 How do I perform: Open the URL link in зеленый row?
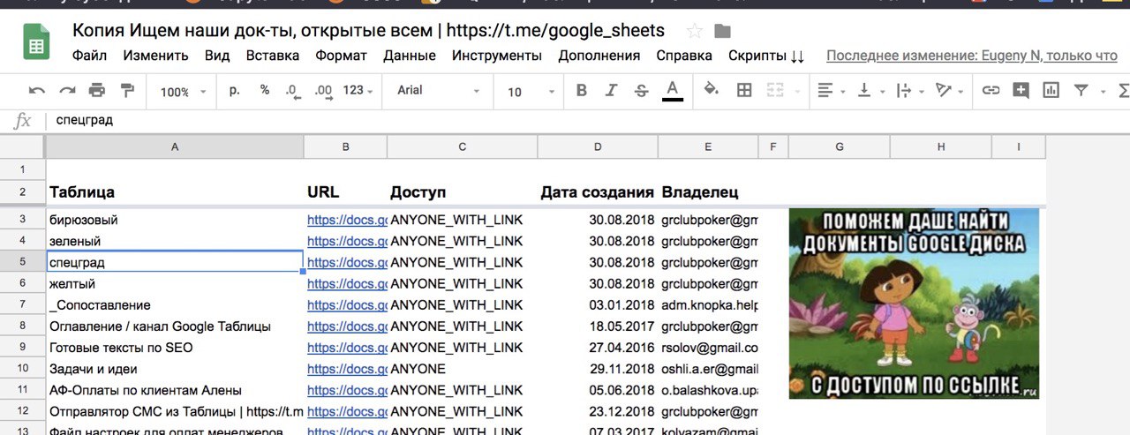[x=347, y=241]
